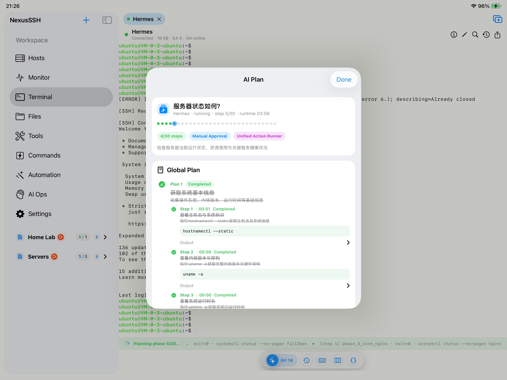Click Step 3 completed checkmark

pyautogui.click(x=174, y=295)
